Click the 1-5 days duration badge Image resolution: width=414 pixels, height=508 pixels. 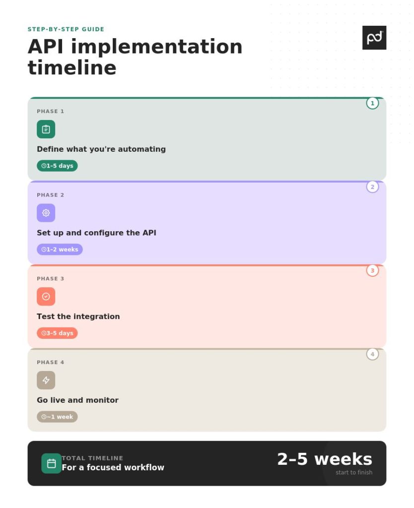pos(57,166)
